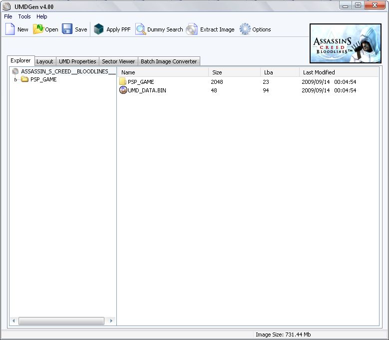Click the New image icon
The width and height of the screenshot is (389, 340).
tap(10, 29)
